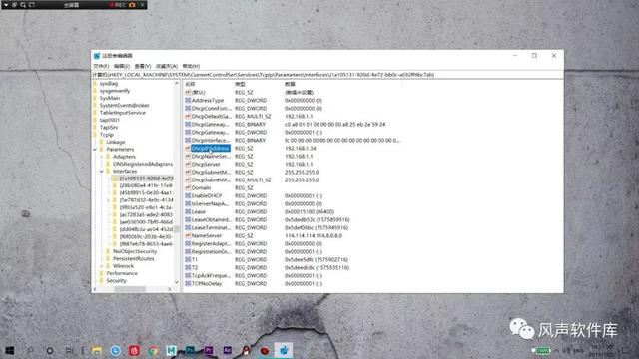Click the folder icon beside Tcpip

[x=95, y=135]
